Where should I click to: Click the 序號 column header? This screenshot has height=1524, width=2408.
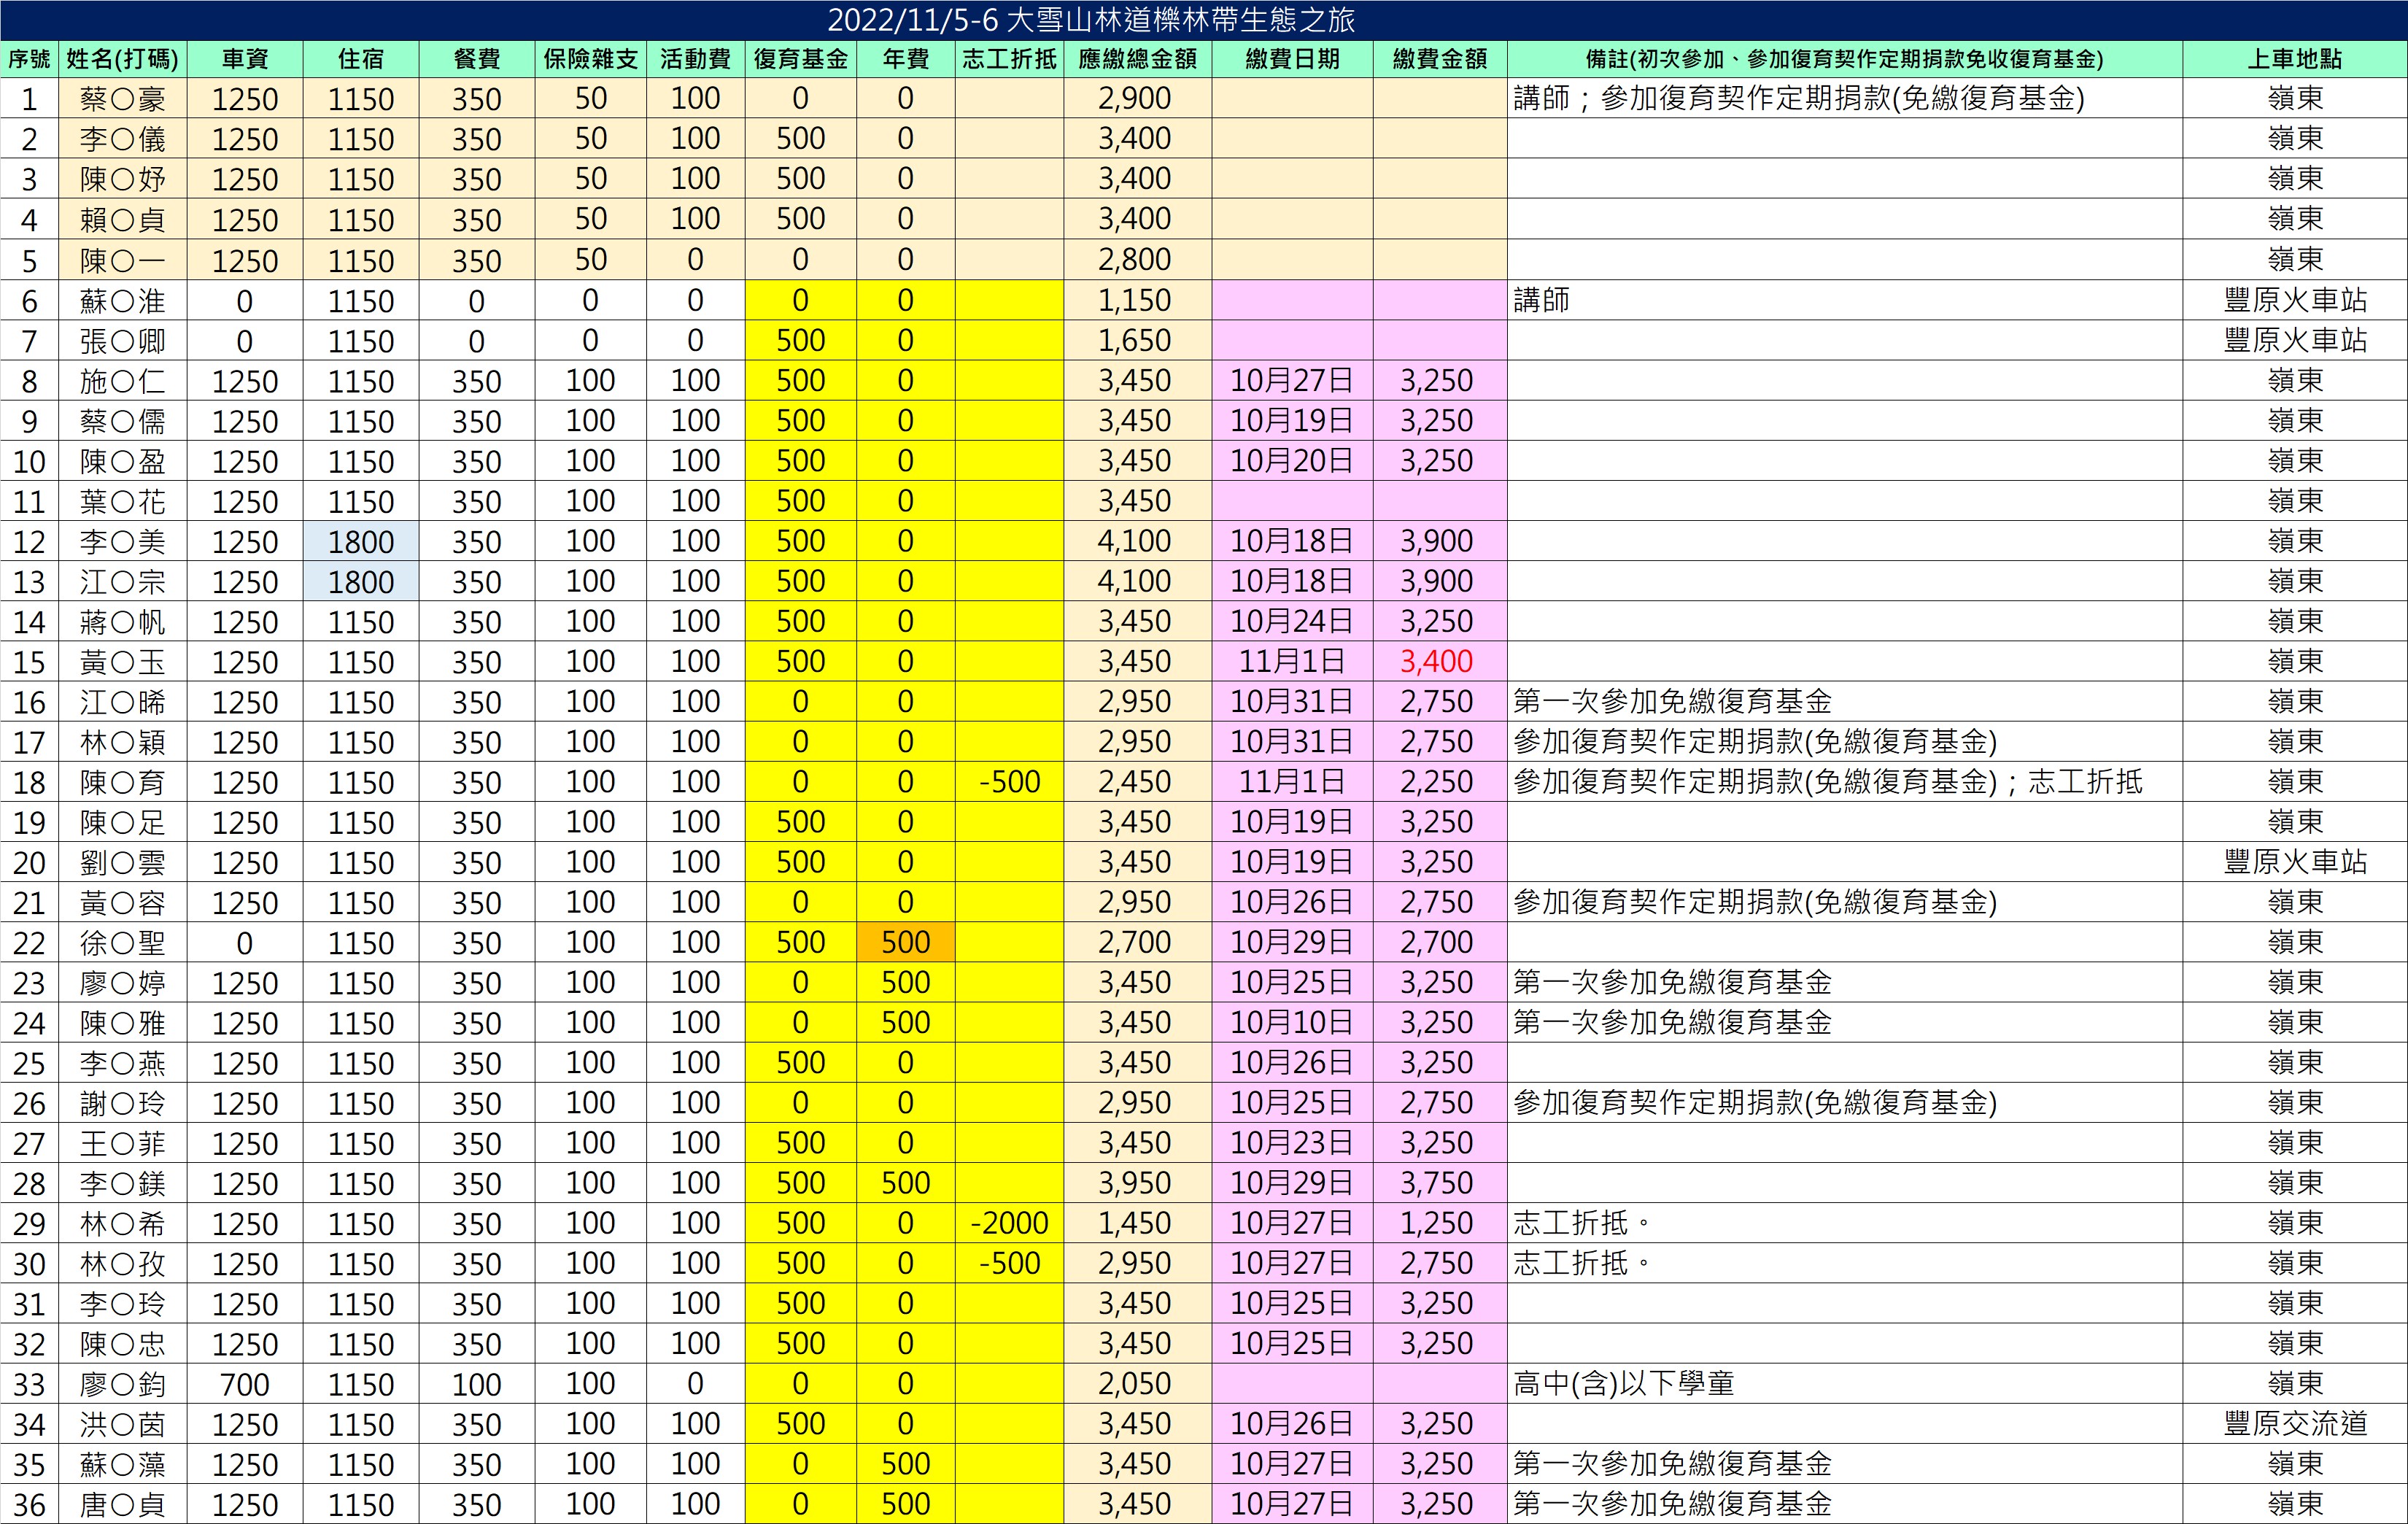pos(29,59)
